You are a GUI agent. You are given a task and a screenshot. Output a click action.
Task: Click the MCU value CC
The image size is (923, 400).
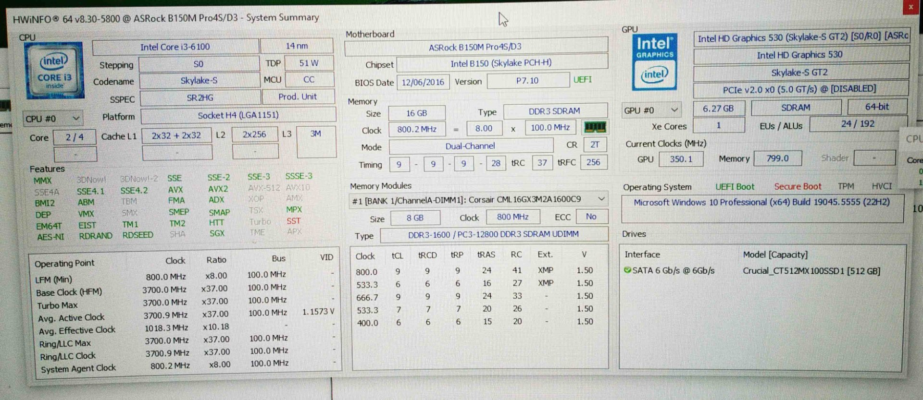coord(309,80)
